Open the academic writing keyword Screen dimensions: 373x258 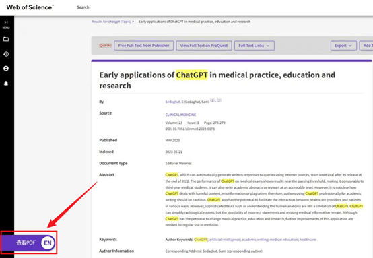click(x=255, y=240)
